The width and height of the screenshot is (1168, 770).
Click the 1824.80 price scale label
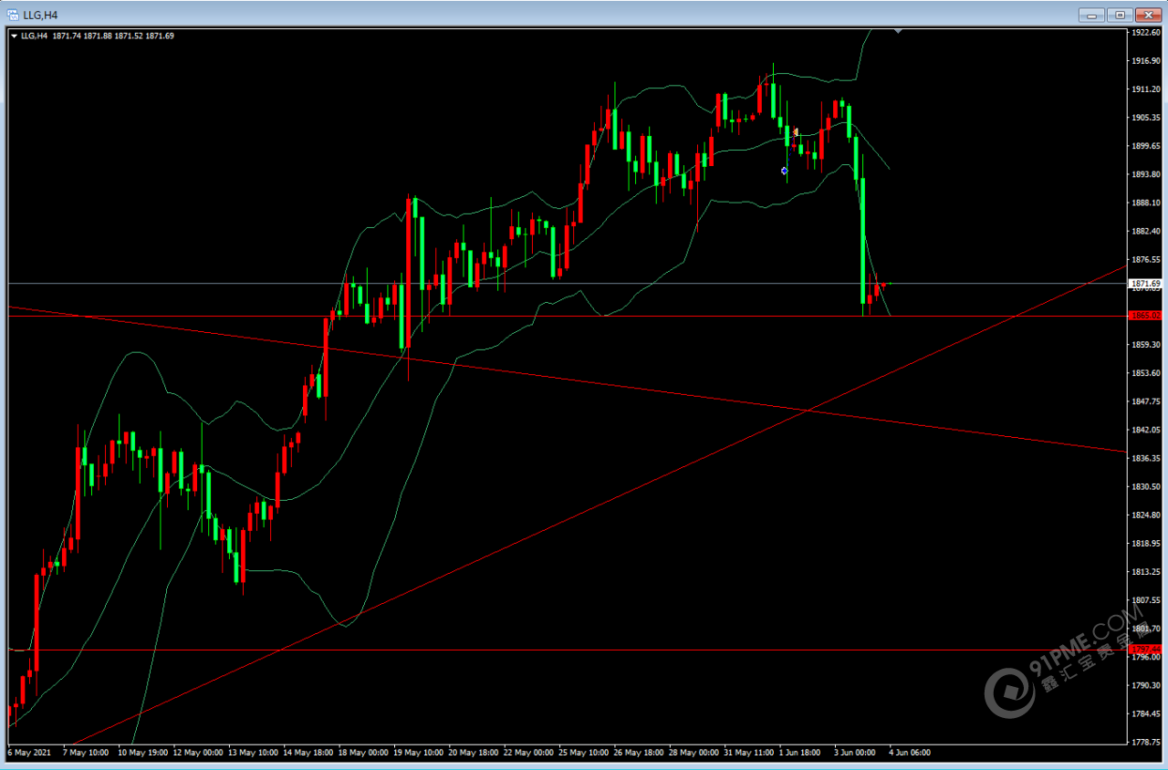(1145, 515)
